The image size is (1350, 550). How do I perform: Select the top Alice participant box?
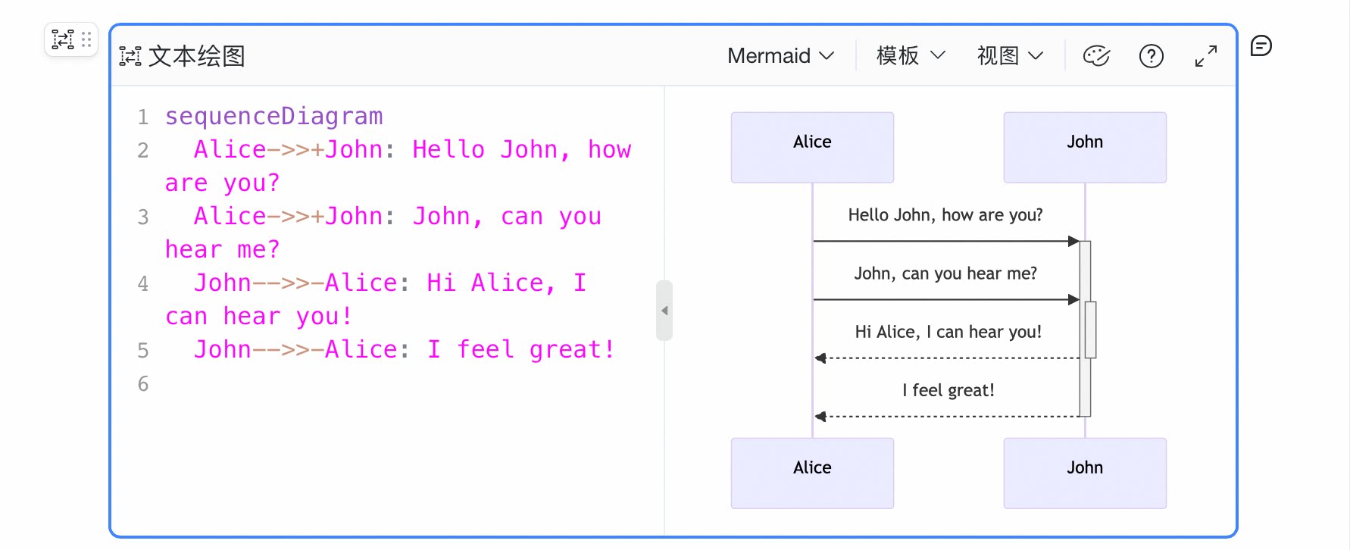(812, 148)
